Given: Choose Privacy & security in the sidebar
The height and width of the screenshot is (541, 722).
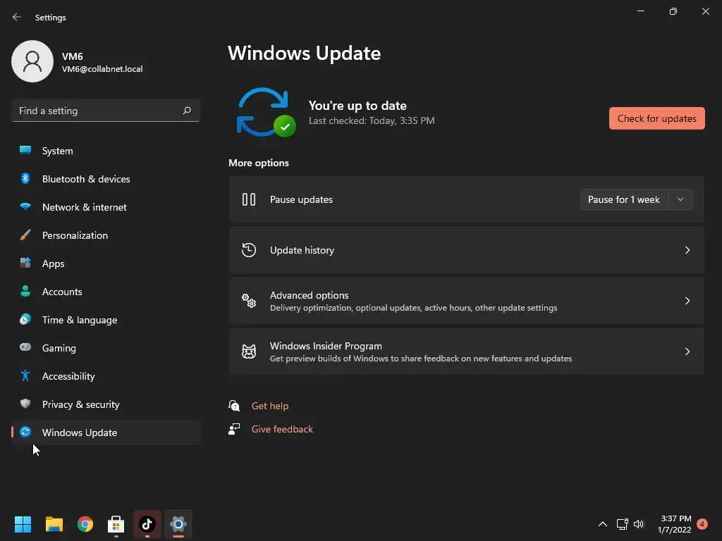Looking at the screenshot, I should tap(106, 404).
